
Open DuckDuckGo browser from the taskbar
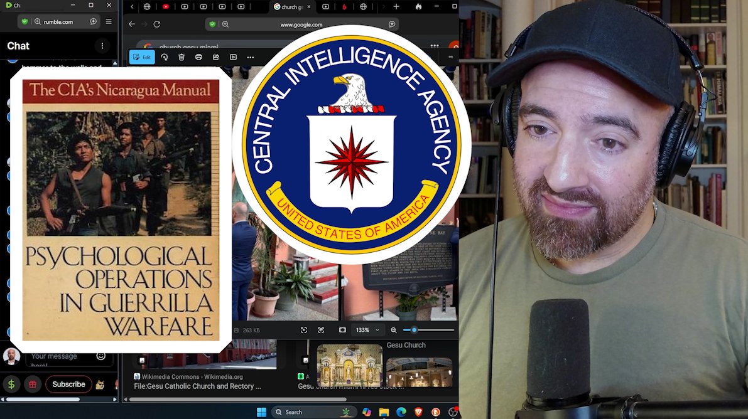coord(435,412)
